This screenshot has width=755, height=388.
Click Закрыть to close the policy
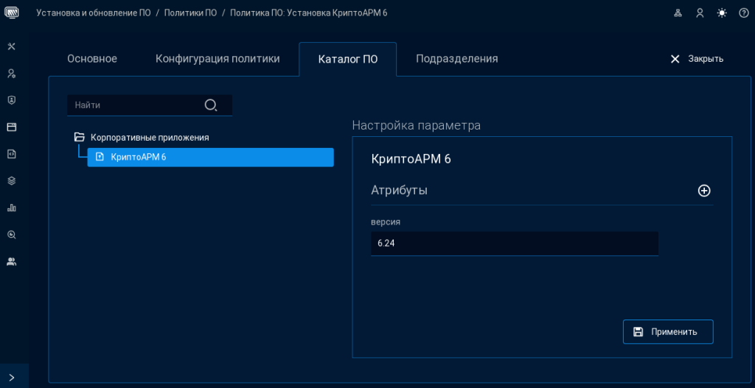[x=697, y=59]
